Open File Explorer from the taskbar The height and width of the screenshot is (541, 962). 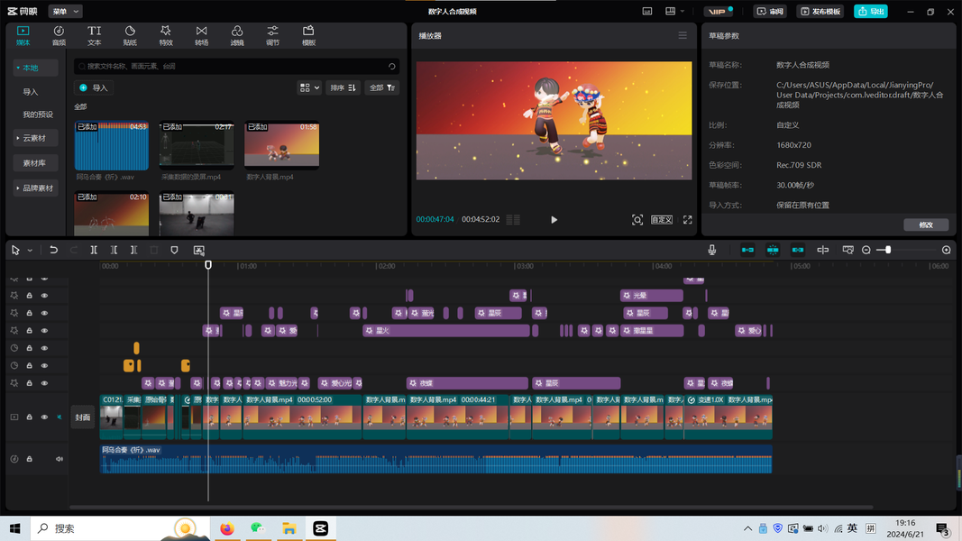tap(289, 528)
